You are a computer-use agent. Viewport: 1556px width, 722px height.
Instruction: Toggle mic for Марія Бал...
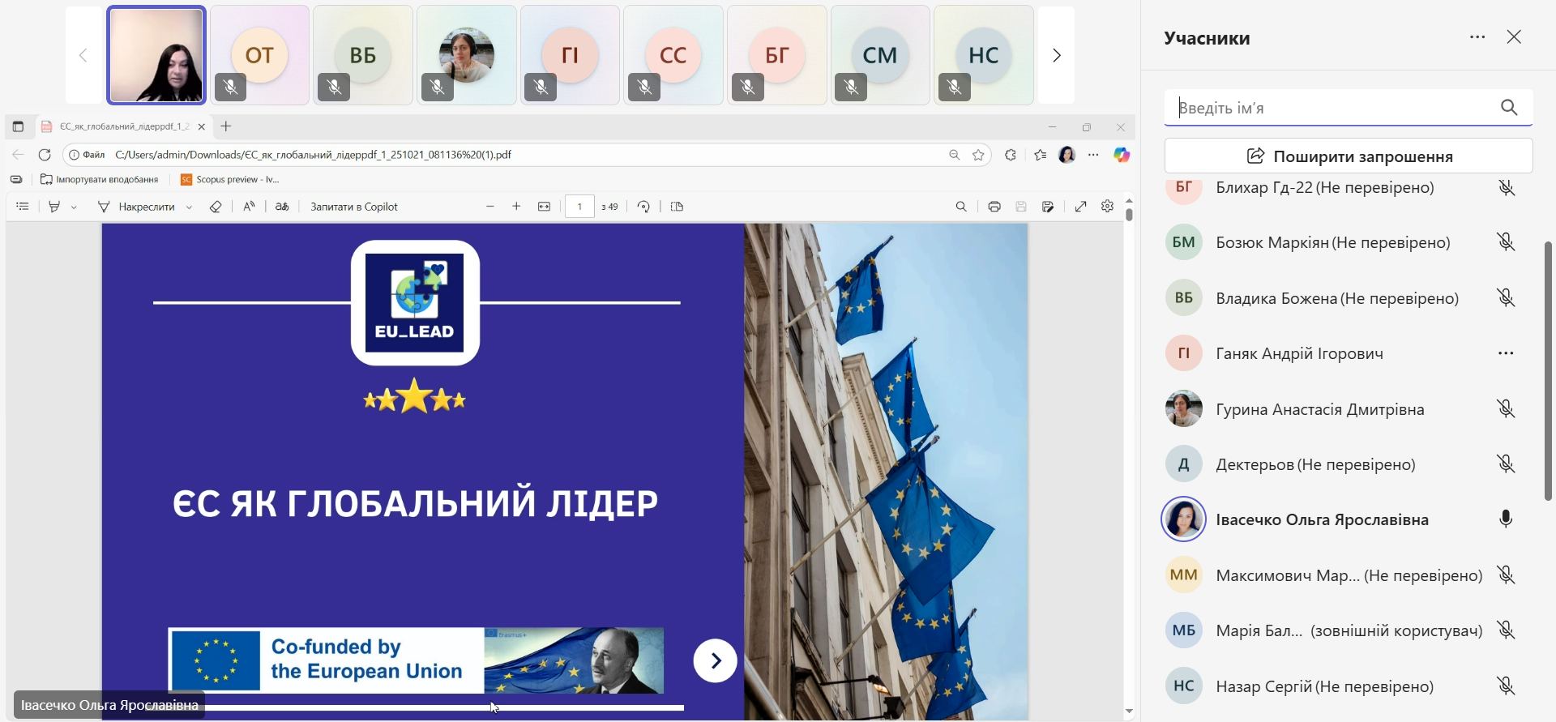point(1506,630)
